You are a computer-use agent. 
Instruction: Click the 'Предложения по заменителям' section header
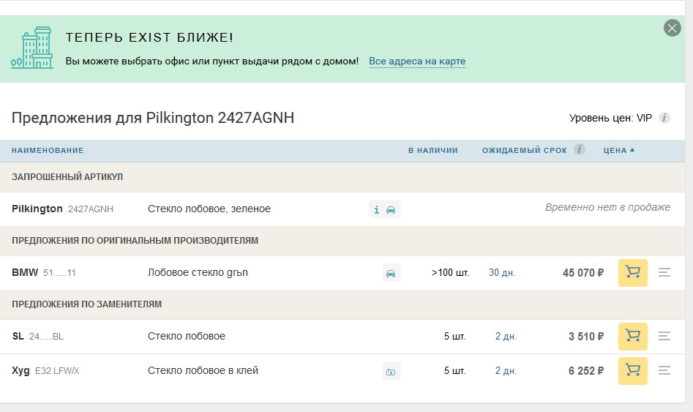(86, 304)
